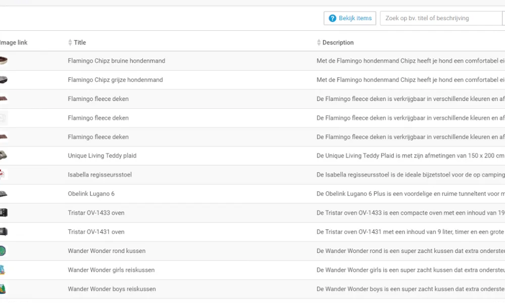The height and width of the screenshot is (303, 505).
Task: Sort table by Description column arrows
Action: [x=319, y=43]
